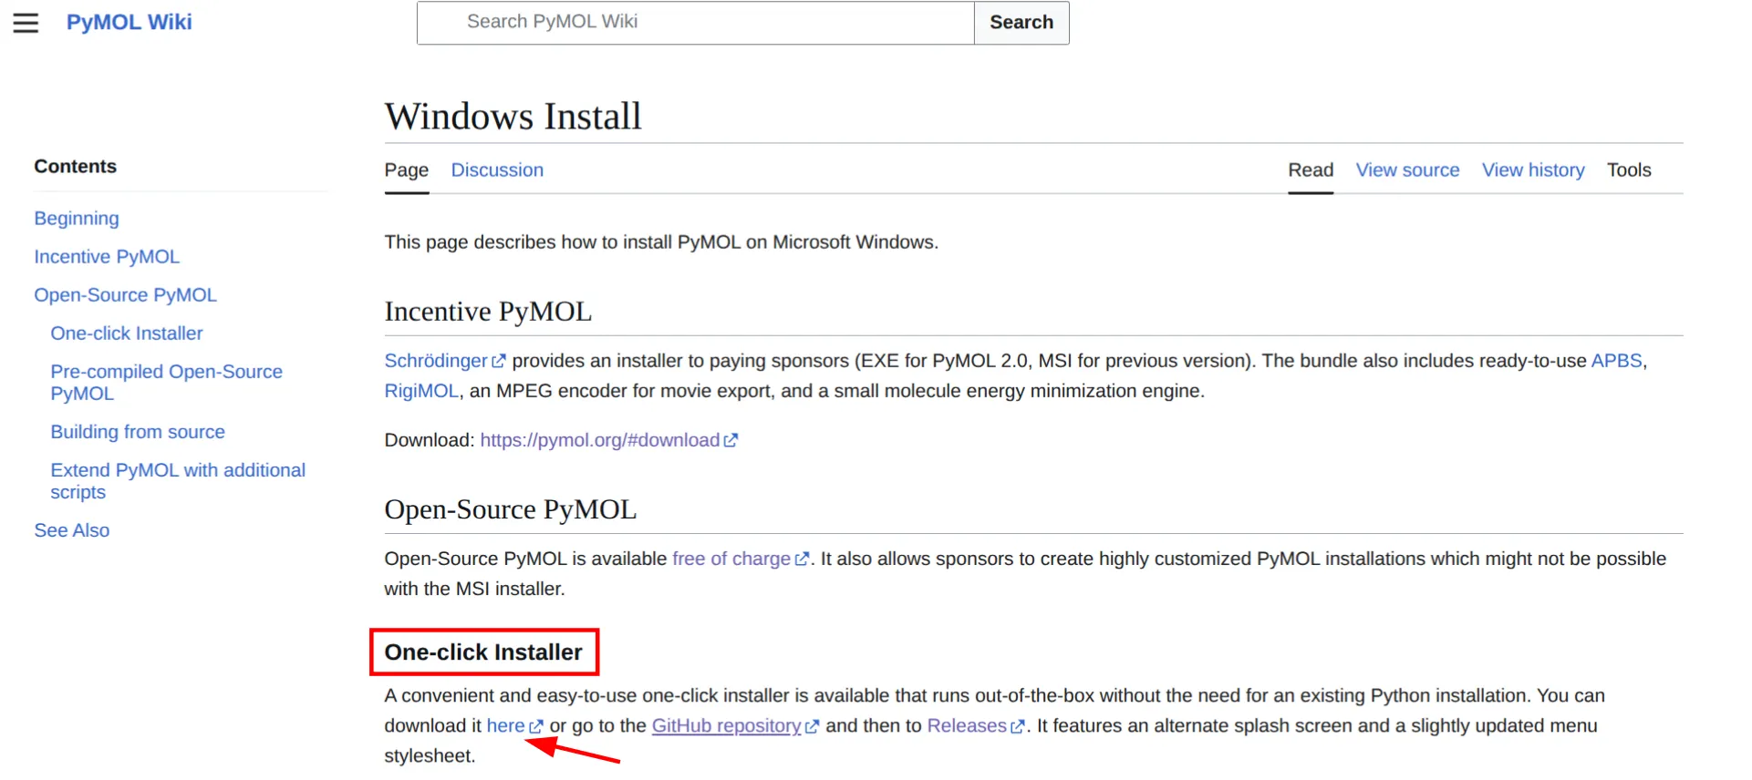Click the Open-Source PyMOL section heading
The width and height of the screenshot is (1752, 780).
511,509
